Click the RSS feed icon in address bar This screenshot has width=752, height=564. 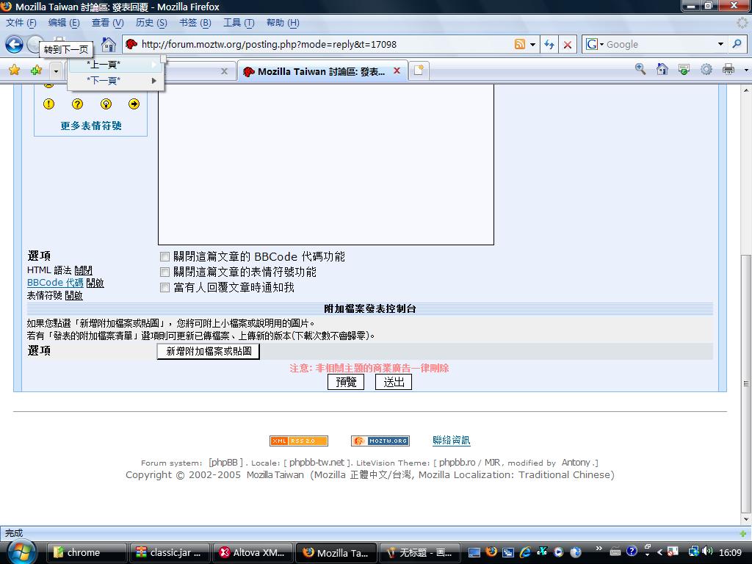520,44
